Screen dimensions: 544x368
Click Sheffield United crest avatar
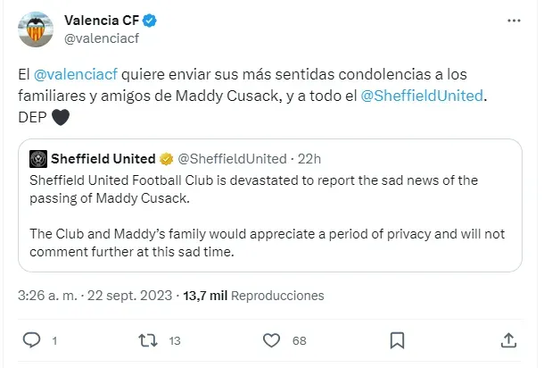pyautogui.click(x=38, y=159)
